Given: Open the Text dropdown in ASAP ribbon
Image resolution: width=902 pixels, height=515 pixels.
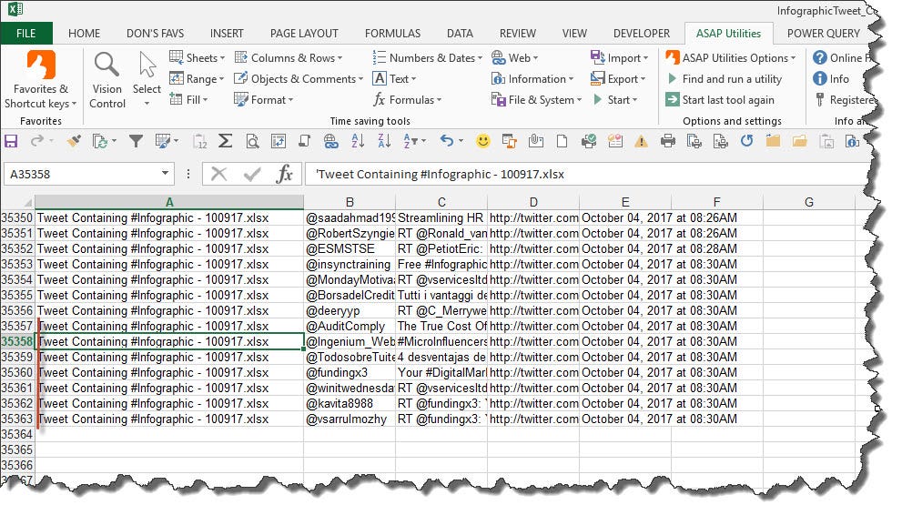Looking at the screenshot, I should coord(394,79).
